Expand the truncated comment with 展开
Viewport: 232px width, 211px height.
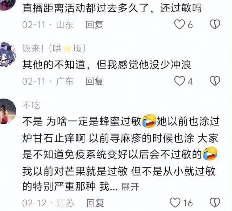tap(130, 187)
